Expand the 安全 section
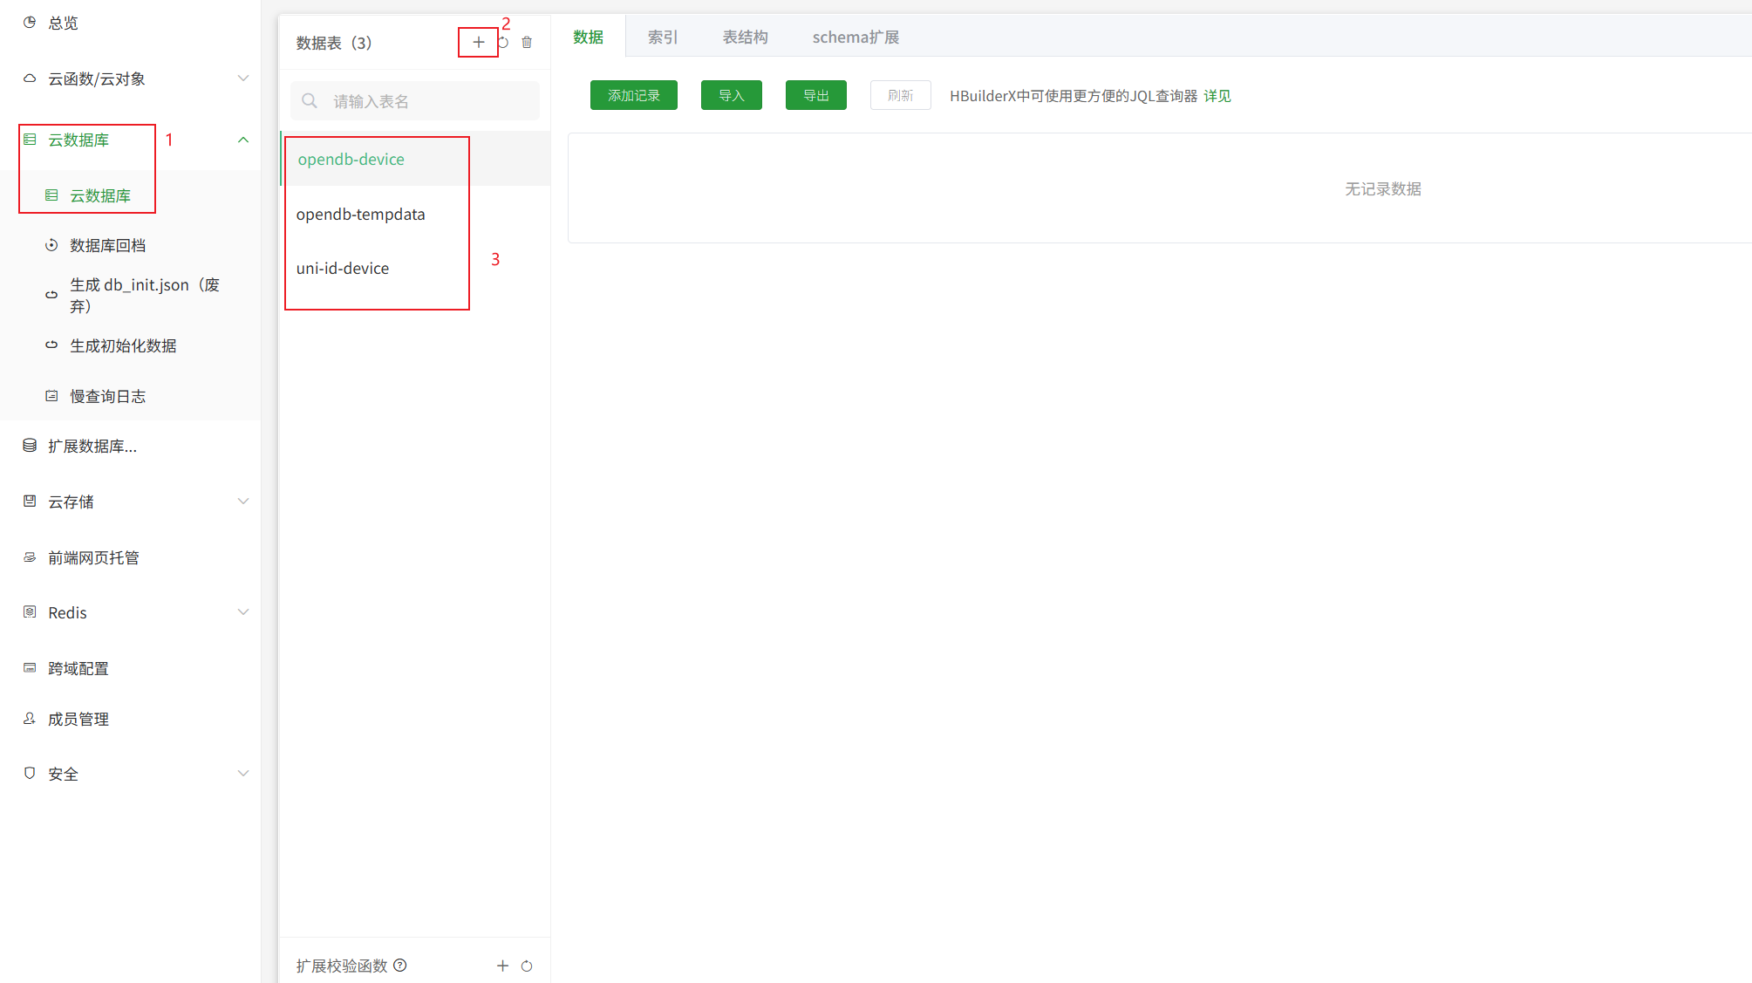The height and width of the screenshot is (983, 1752). pyautogui.click(x=243, y=773)
